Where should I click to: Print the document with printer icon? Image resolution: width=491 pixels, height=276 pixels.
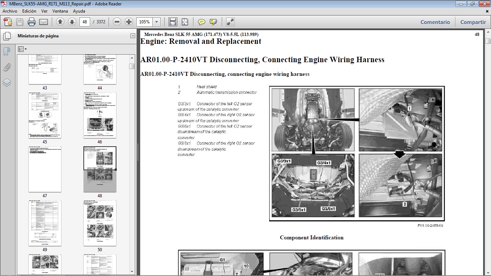32,22
